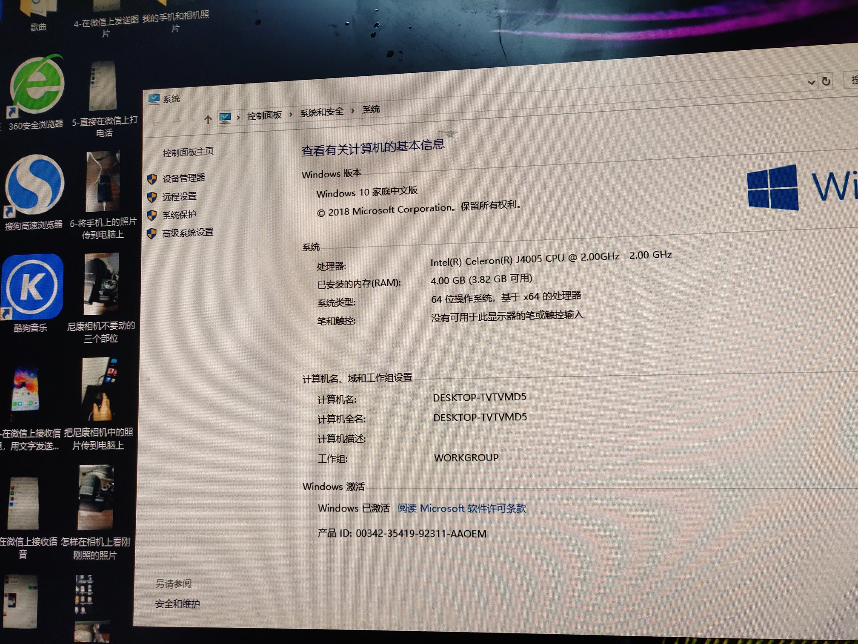
Task: Expand chevron before 控制面板 breadcrumb
Action: [238, 117]
